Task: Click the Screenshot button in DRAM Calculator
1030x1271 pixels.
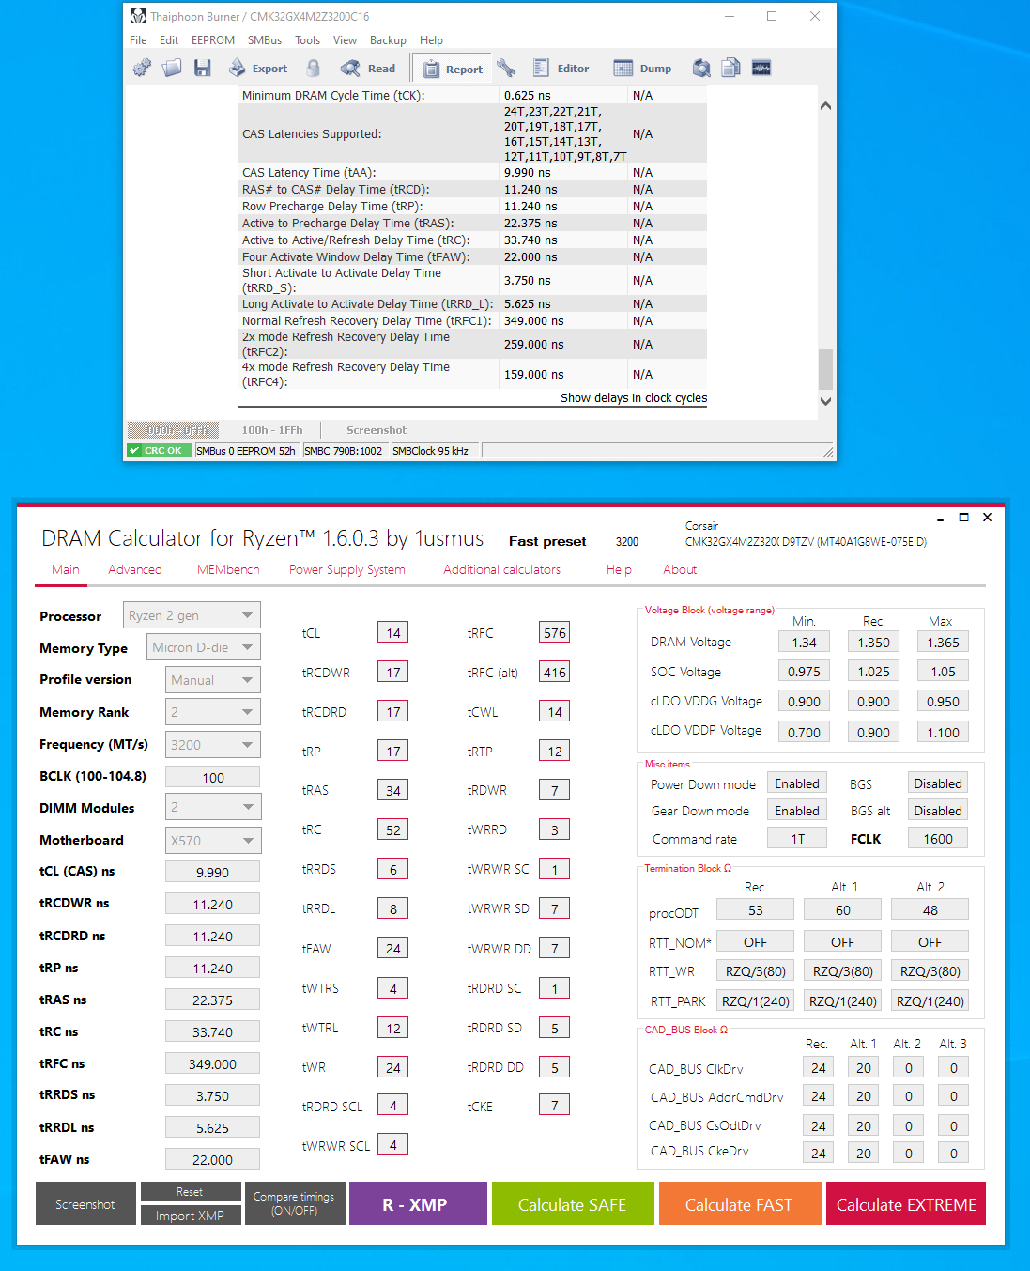Action: (x=85, y=1203)
